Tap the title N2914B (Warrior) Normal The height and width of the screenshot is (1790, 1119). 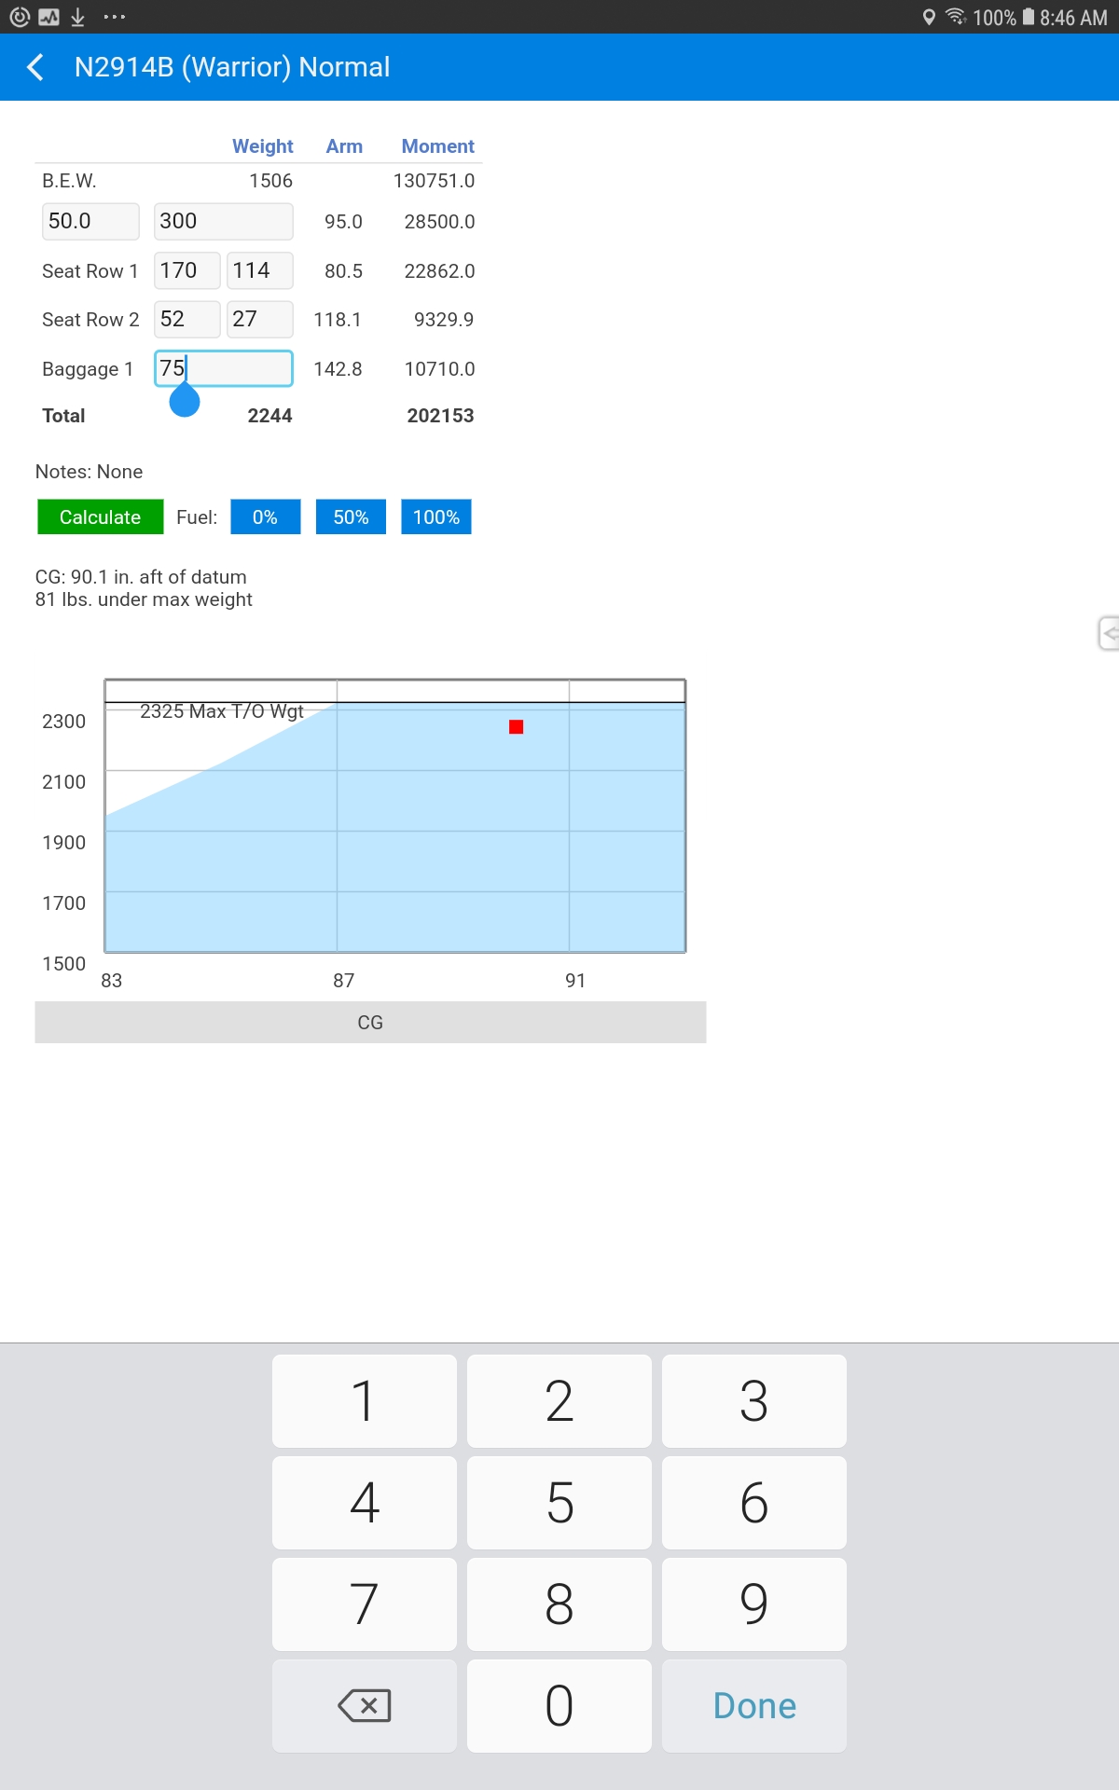tap(232, 67)
